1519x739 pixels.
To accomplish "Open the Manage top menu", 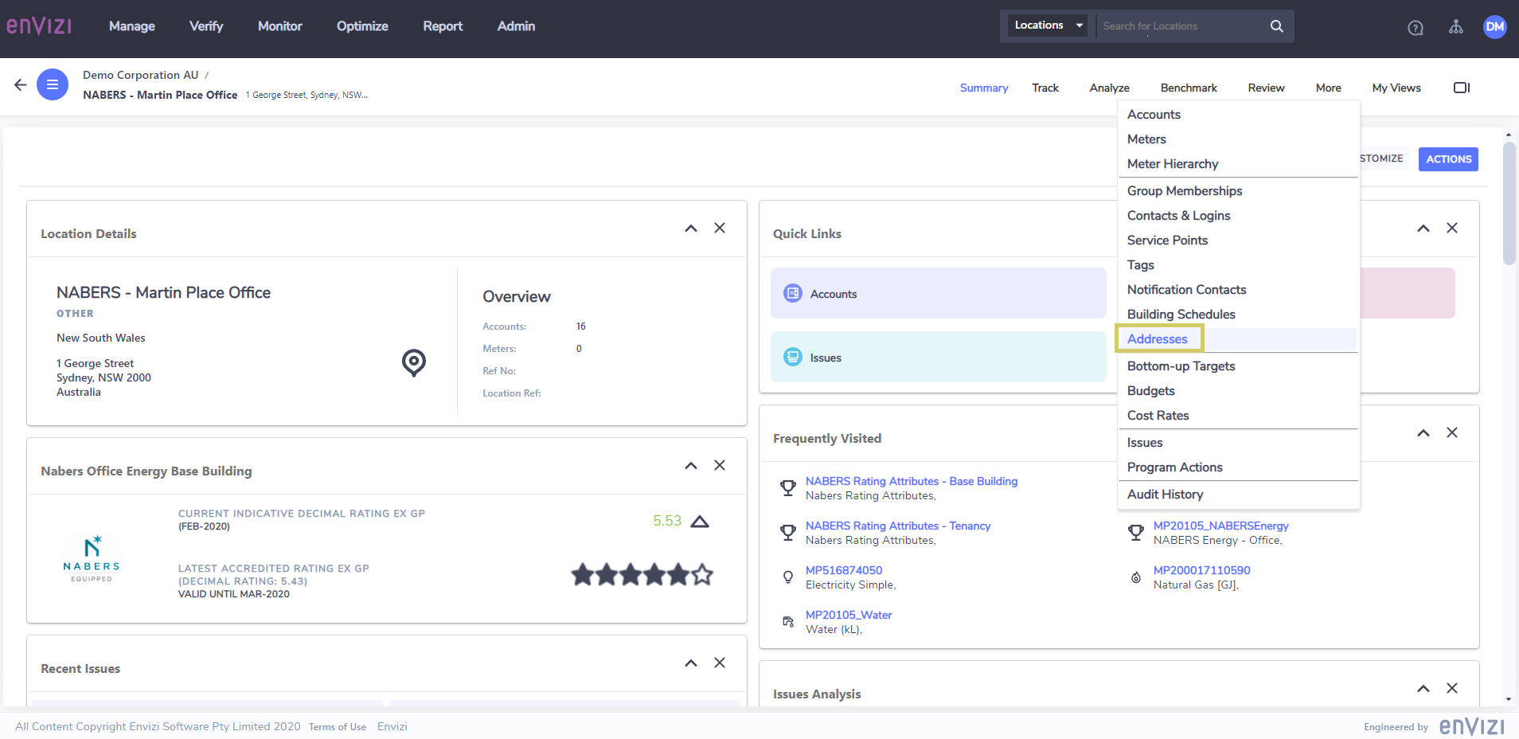I will (x=132, y=26).
